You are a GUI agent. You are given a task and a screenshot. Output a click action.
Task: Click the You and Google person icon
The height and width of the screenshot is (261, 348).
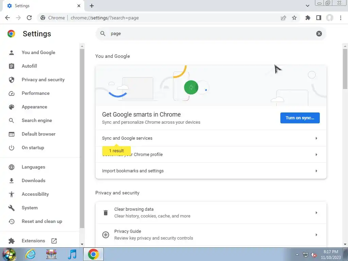click(12, 53)
